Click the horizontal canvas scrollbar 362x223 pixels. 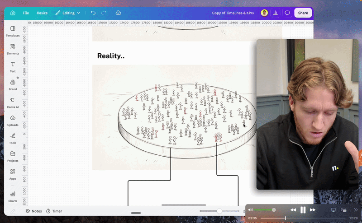(x=184, y=205)
